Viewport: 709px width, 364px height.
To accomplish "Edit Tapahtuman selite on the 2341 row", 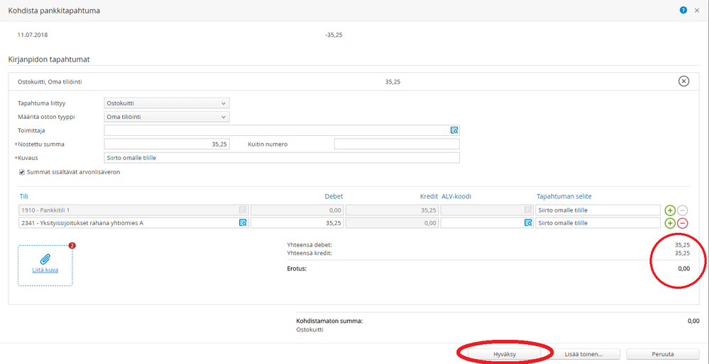I will point(598,223).
